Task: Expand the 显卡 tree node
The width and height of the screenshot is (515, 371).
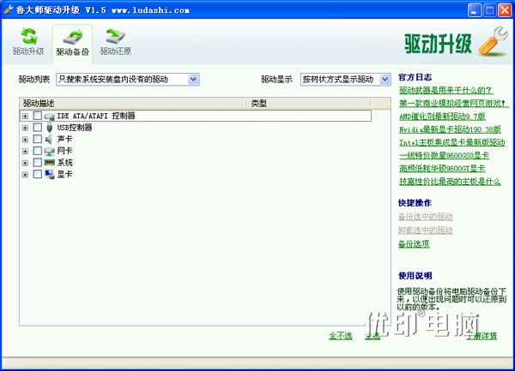Action: tap(25, 175)
